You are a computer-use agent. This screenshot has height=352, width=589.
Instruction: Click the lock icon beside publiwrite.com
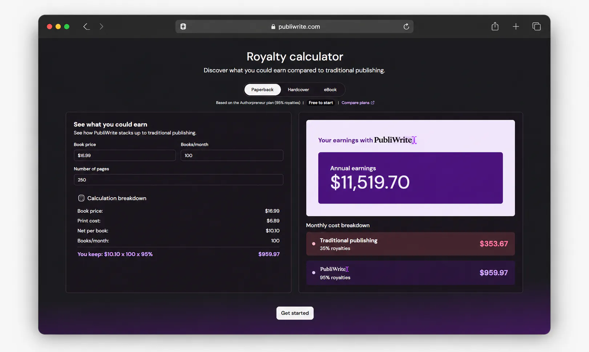[273, 26]
